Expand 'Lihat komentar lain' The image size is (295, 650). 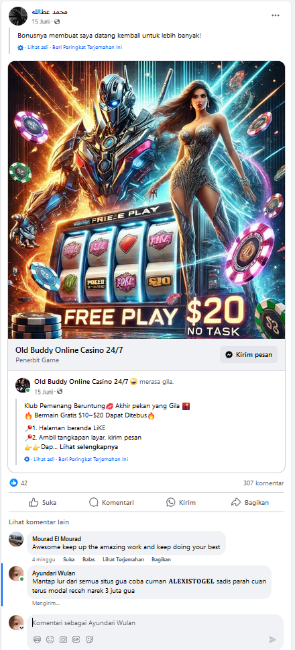pyautogui.click(x=39, y=522)
